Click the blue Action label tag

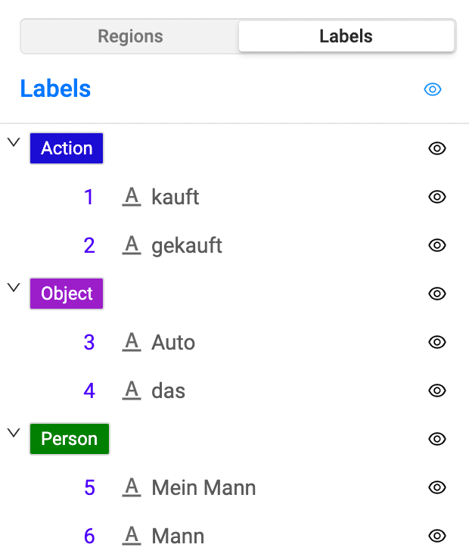point(67,148)
